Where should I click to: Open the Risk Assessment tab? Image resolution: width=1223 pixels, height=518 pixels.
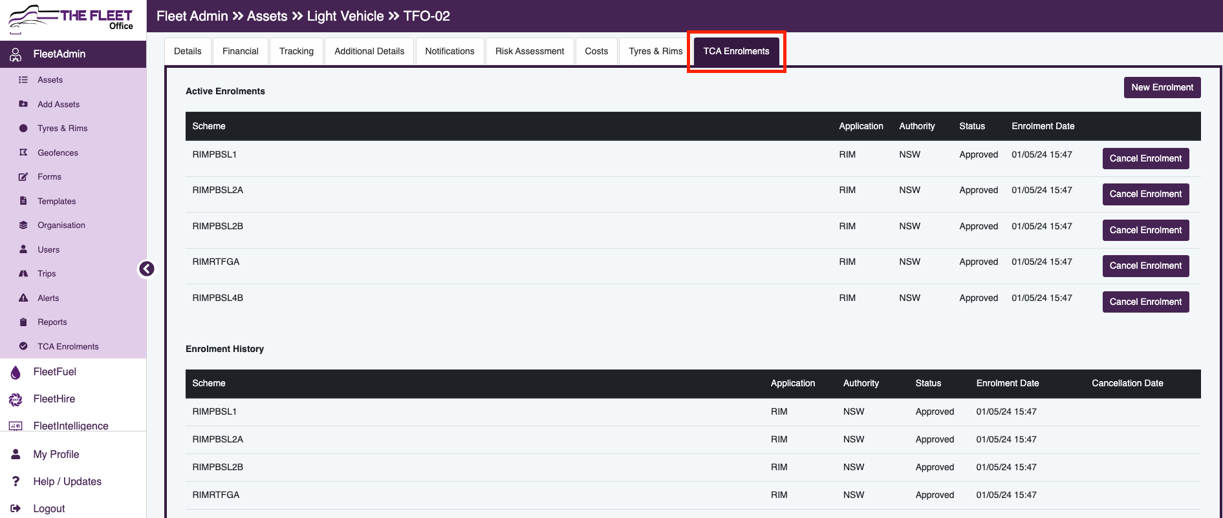coord(530,51)
